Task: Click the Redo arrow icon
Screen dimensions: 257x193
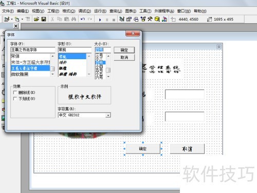Action: click(x=90, y=19)
